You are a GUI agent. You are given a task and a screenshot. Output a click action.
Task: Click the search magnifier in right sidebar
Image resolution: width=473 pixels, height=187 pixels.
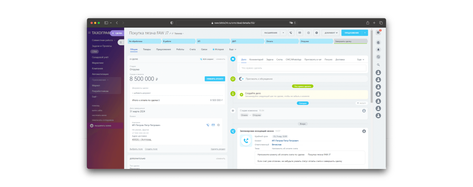point(378,65)
